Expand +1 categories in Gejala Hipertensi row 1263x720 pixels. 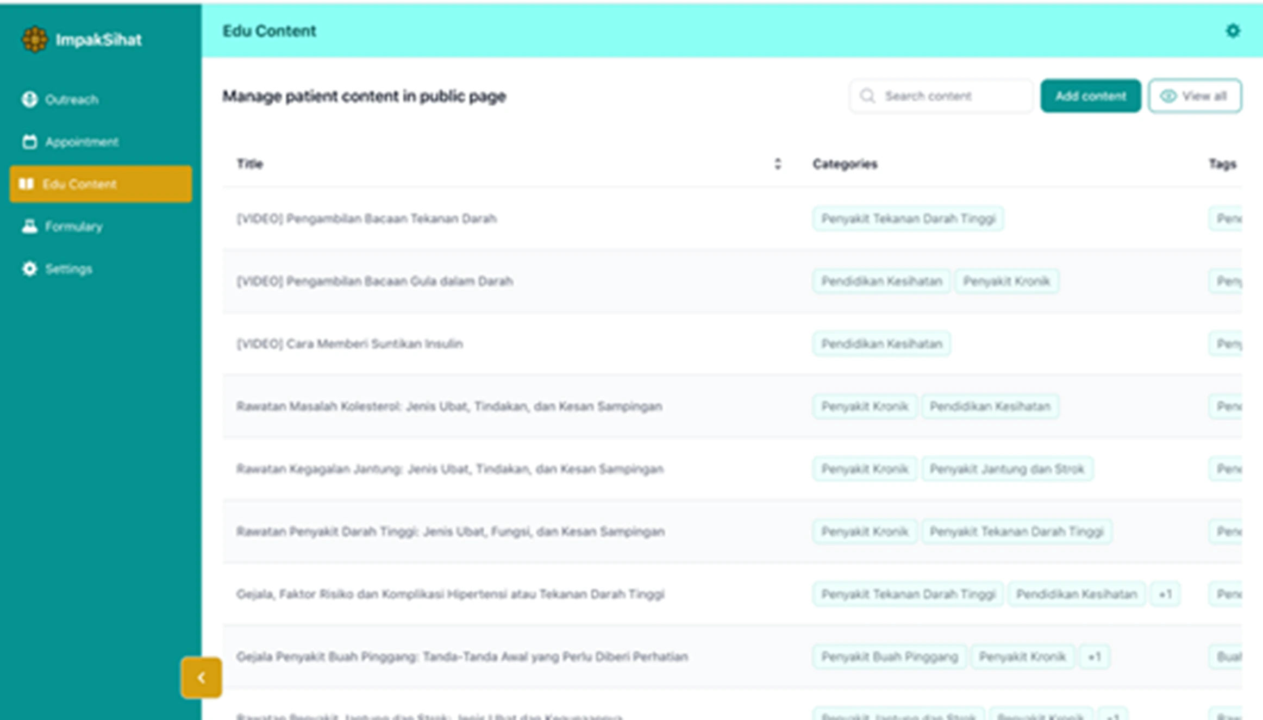point(1165,594)
